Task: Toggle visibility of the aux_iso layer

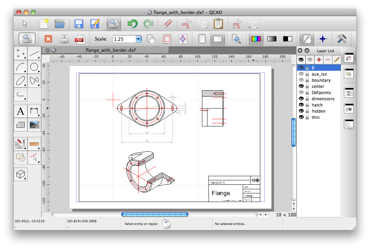Action: pos(301,74)
